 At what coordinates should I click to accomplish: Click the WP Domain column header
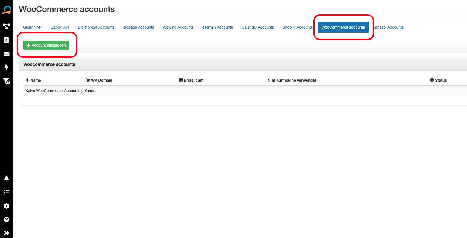(x=99, y=80)
